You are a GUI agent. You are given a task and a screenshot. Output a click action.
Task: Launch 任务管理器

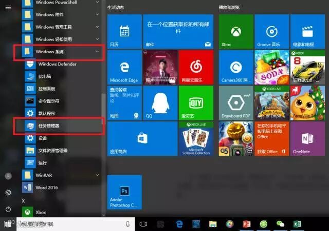pos(63,125)
